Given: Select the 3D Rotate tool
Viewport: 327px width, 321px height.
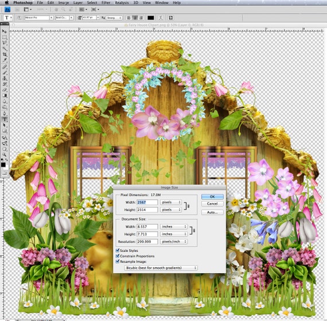Looking at the screenshot, I should click(x=5, y=138).
